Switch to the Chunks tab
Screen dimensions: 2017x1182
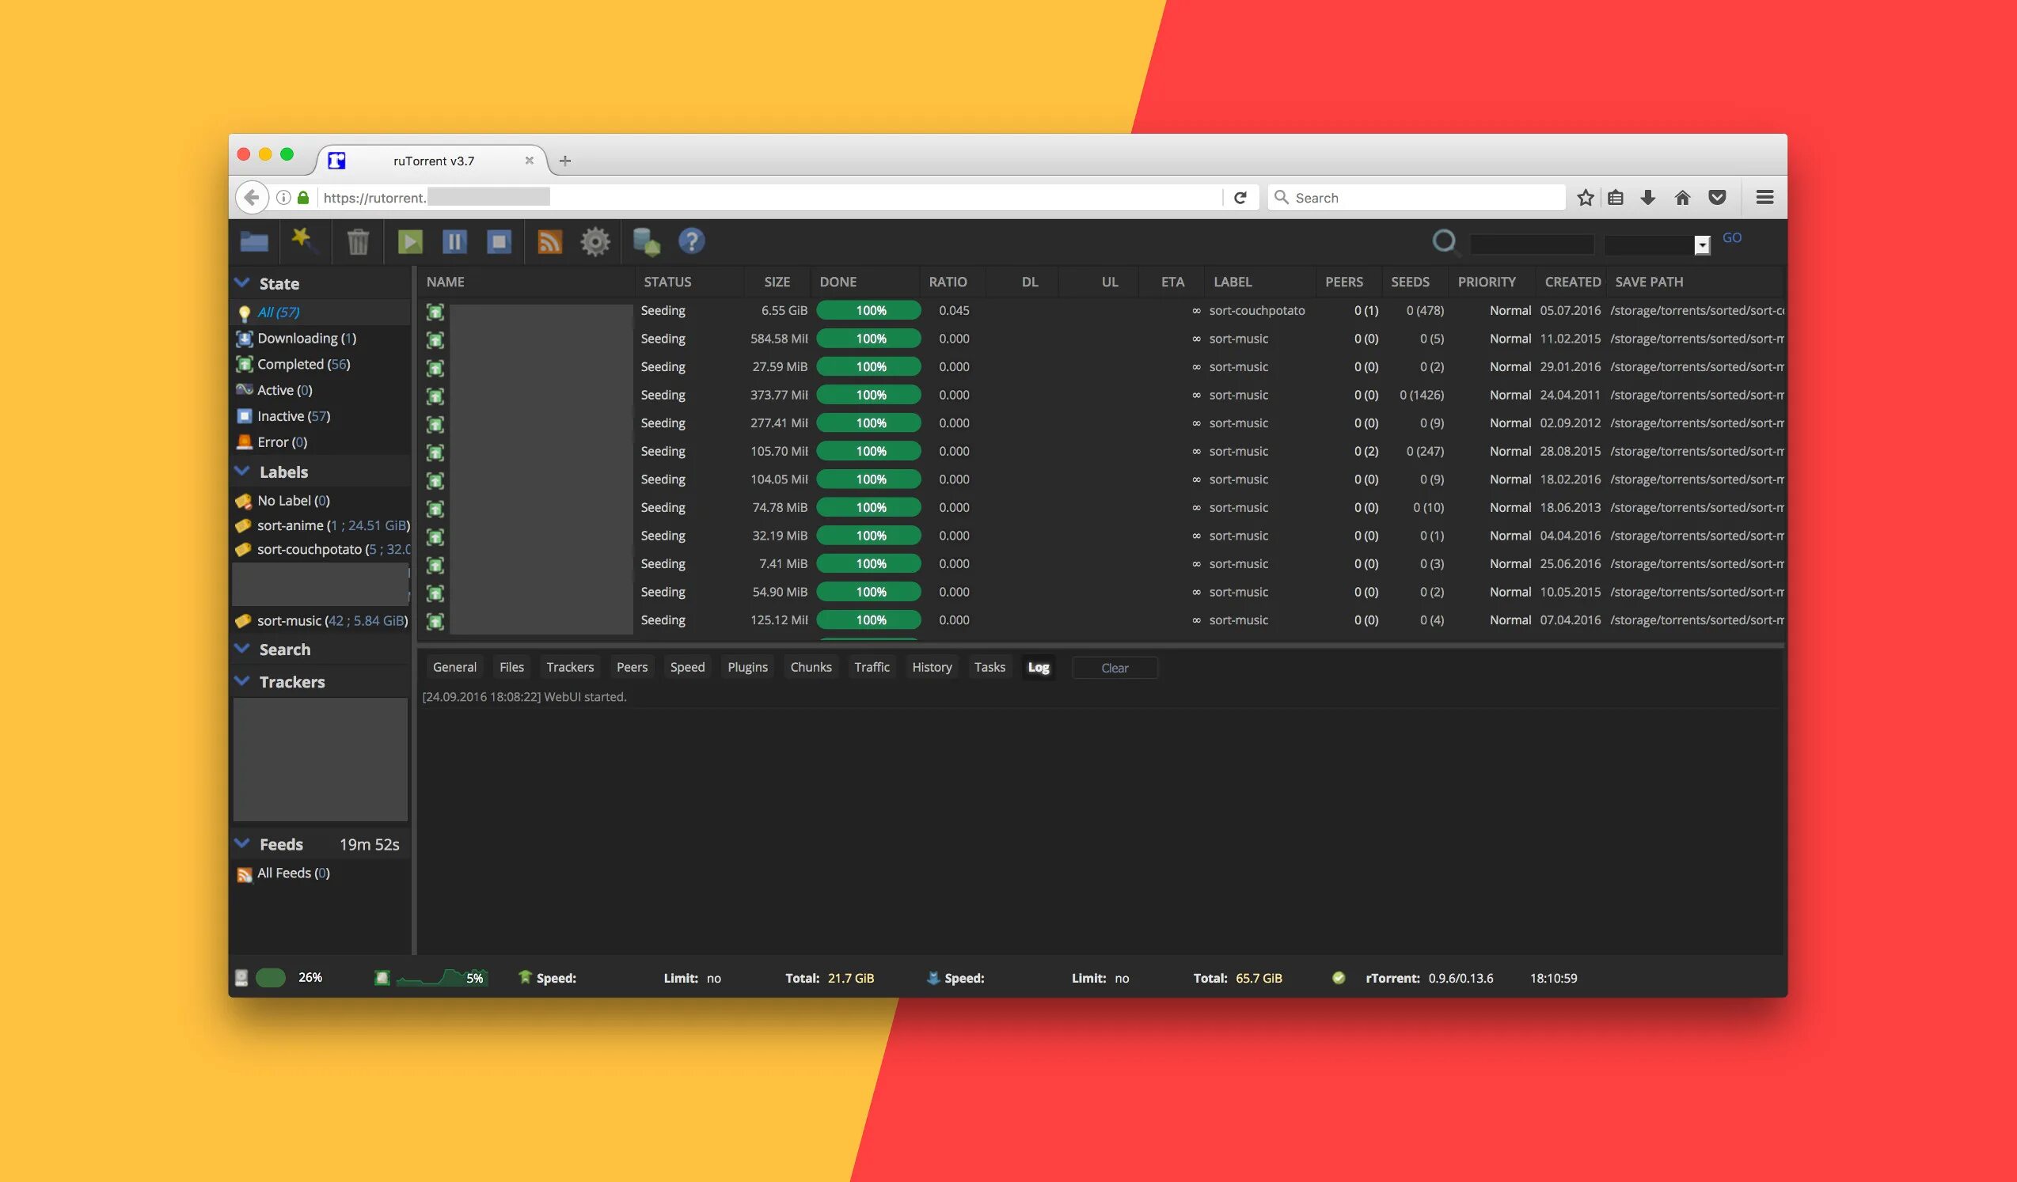coord(811,667)
